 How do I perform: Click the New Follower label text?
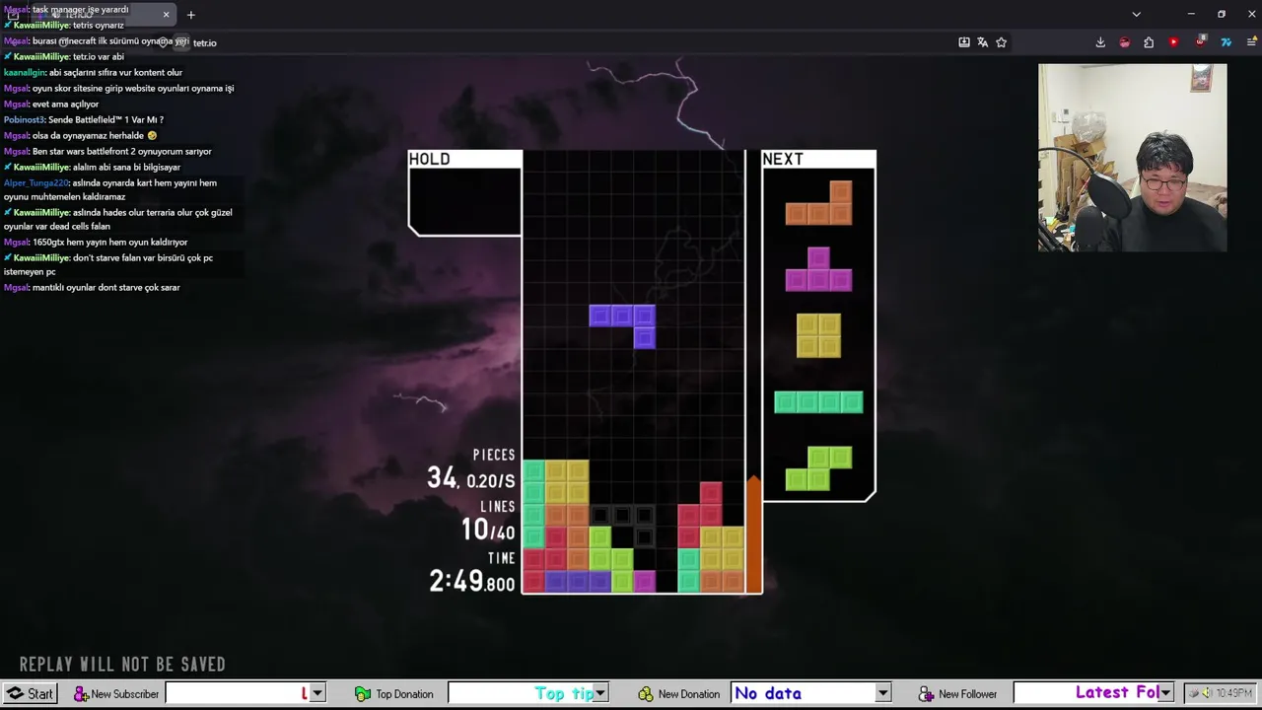968,694
